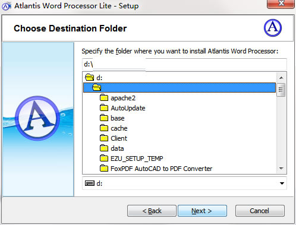Viewport: 296px width, 225px height.
Task: Click the base folder icon
Action: tap(104, 118)
